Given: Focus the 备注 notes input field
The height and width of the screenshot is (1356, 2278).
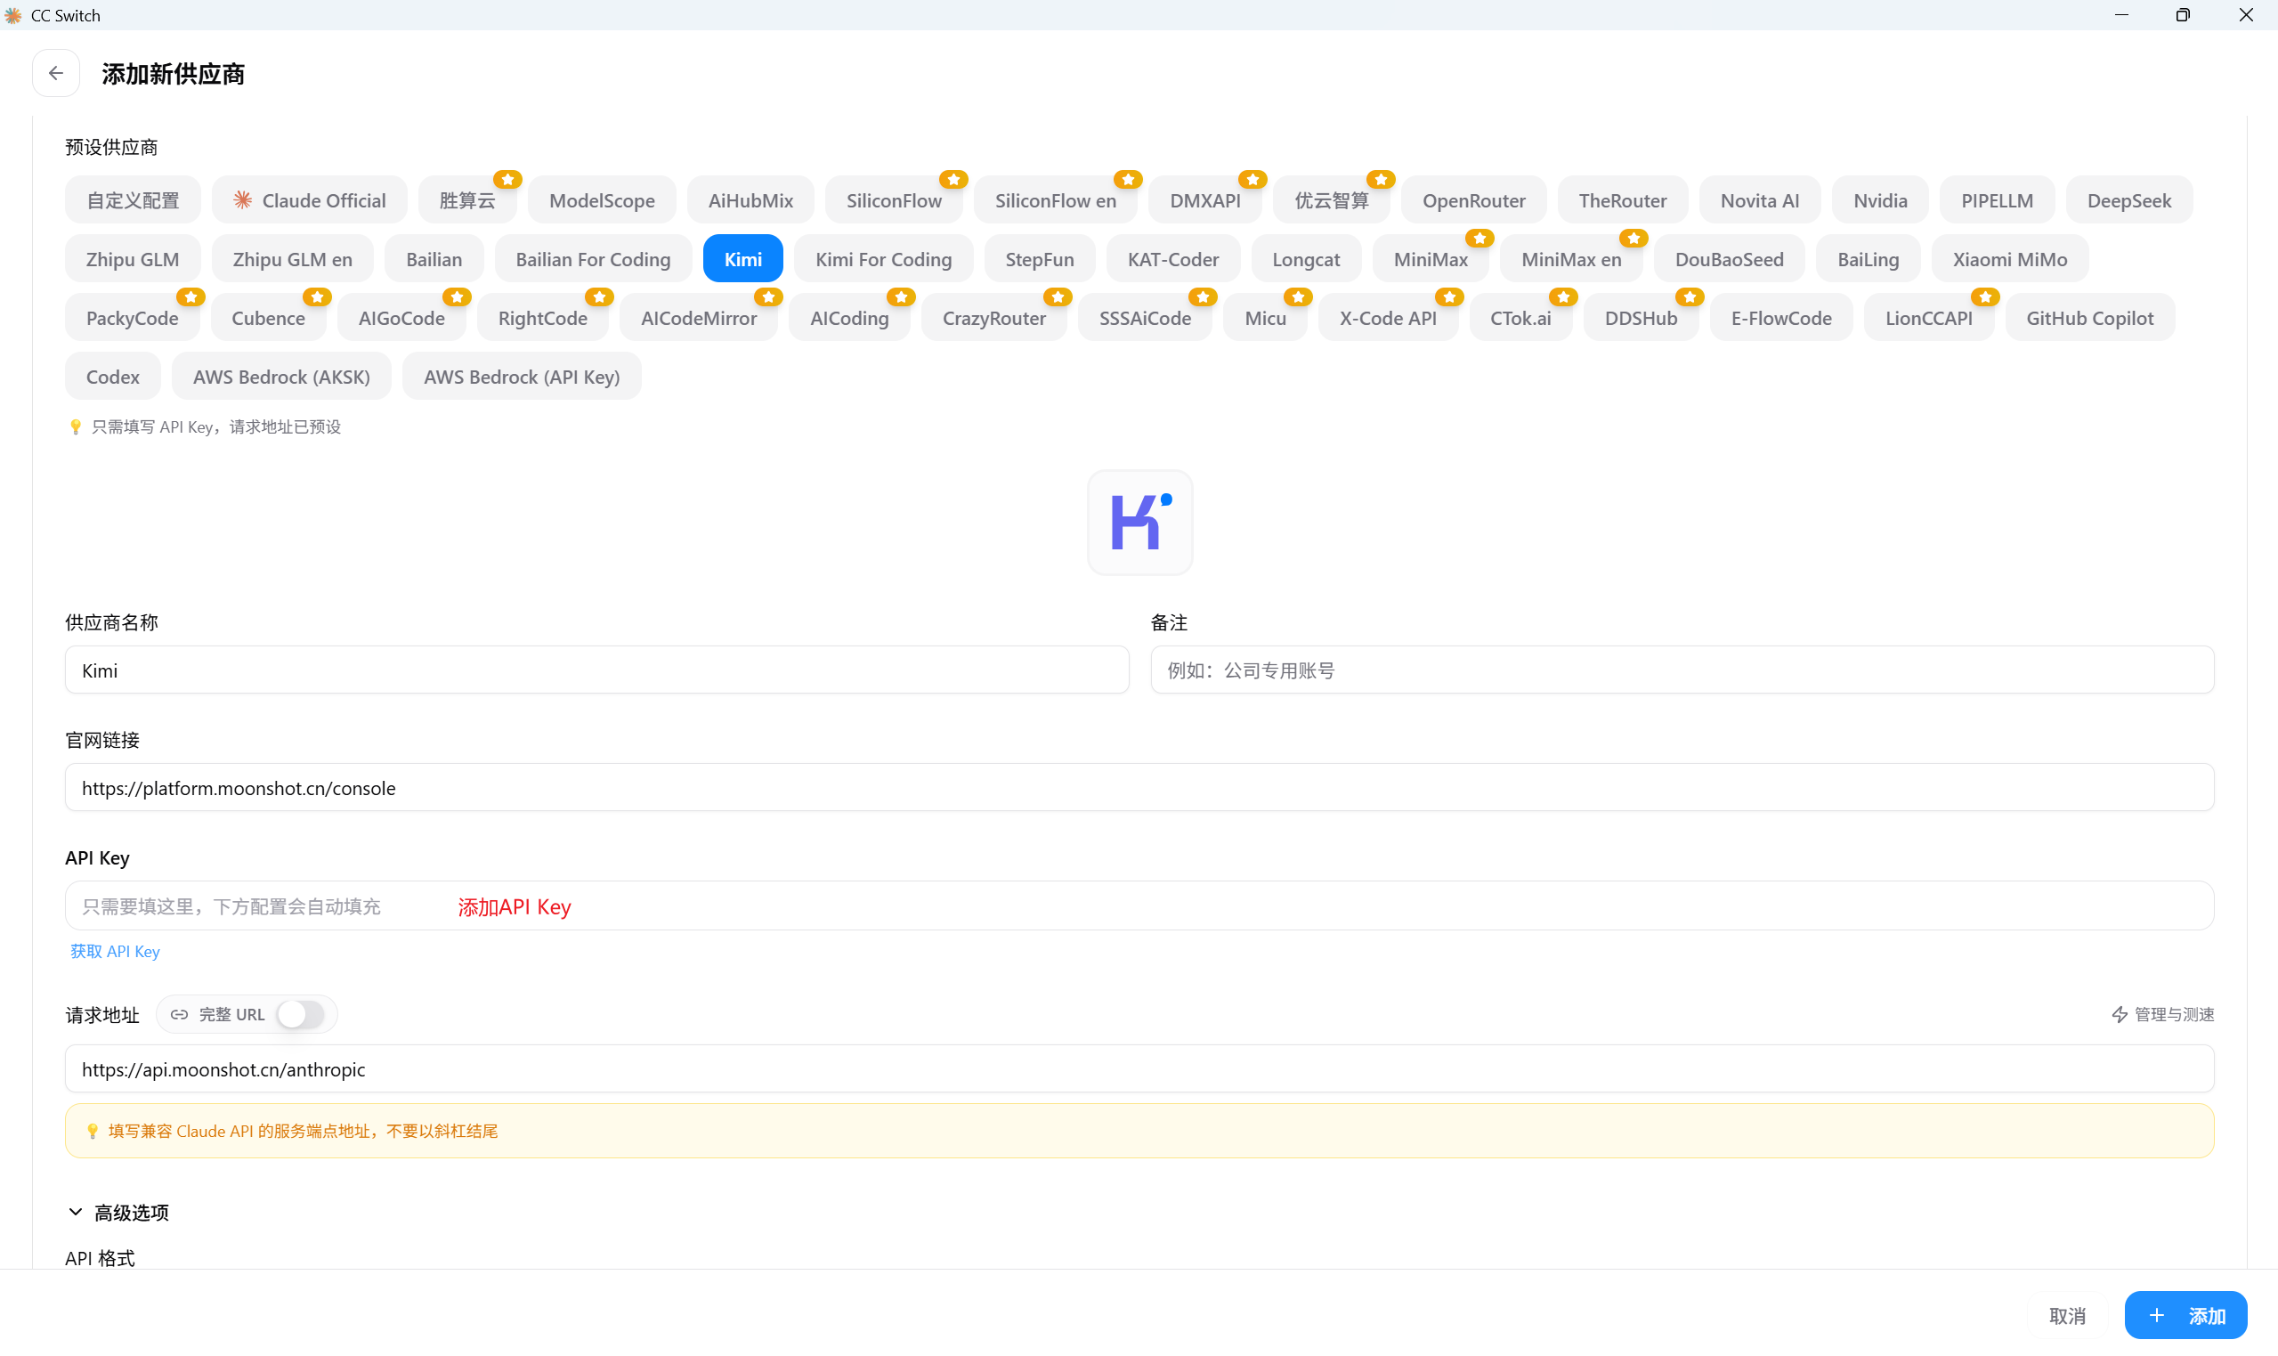Looking at the screenshot, I should coord(1681,670).
